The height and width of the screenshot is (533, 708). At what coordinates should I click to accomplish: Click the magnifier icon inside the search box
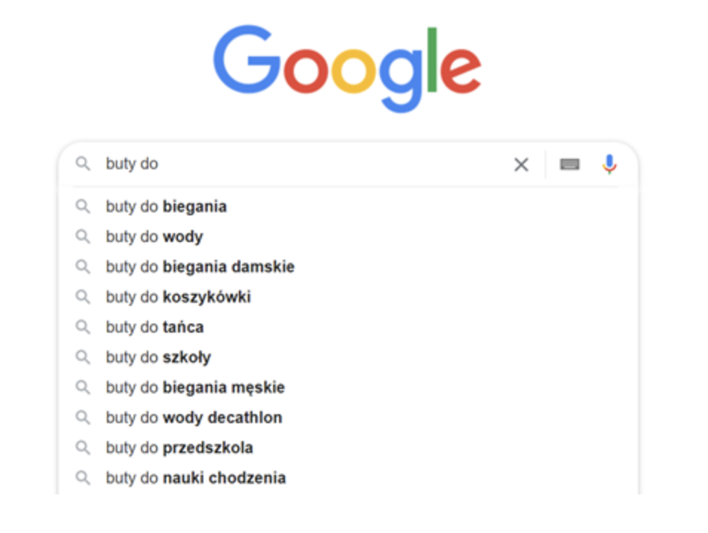click(83, 164)
